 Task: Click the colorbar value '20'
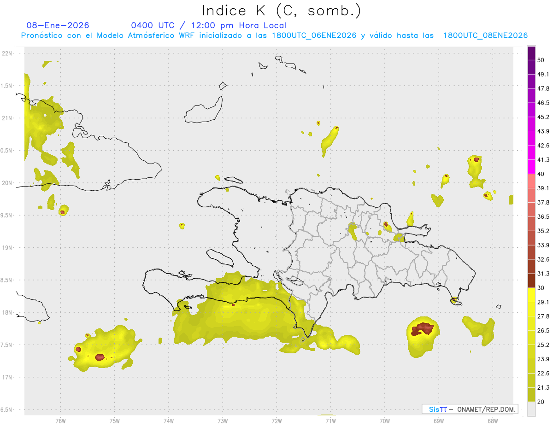click(x=541, y=402)
